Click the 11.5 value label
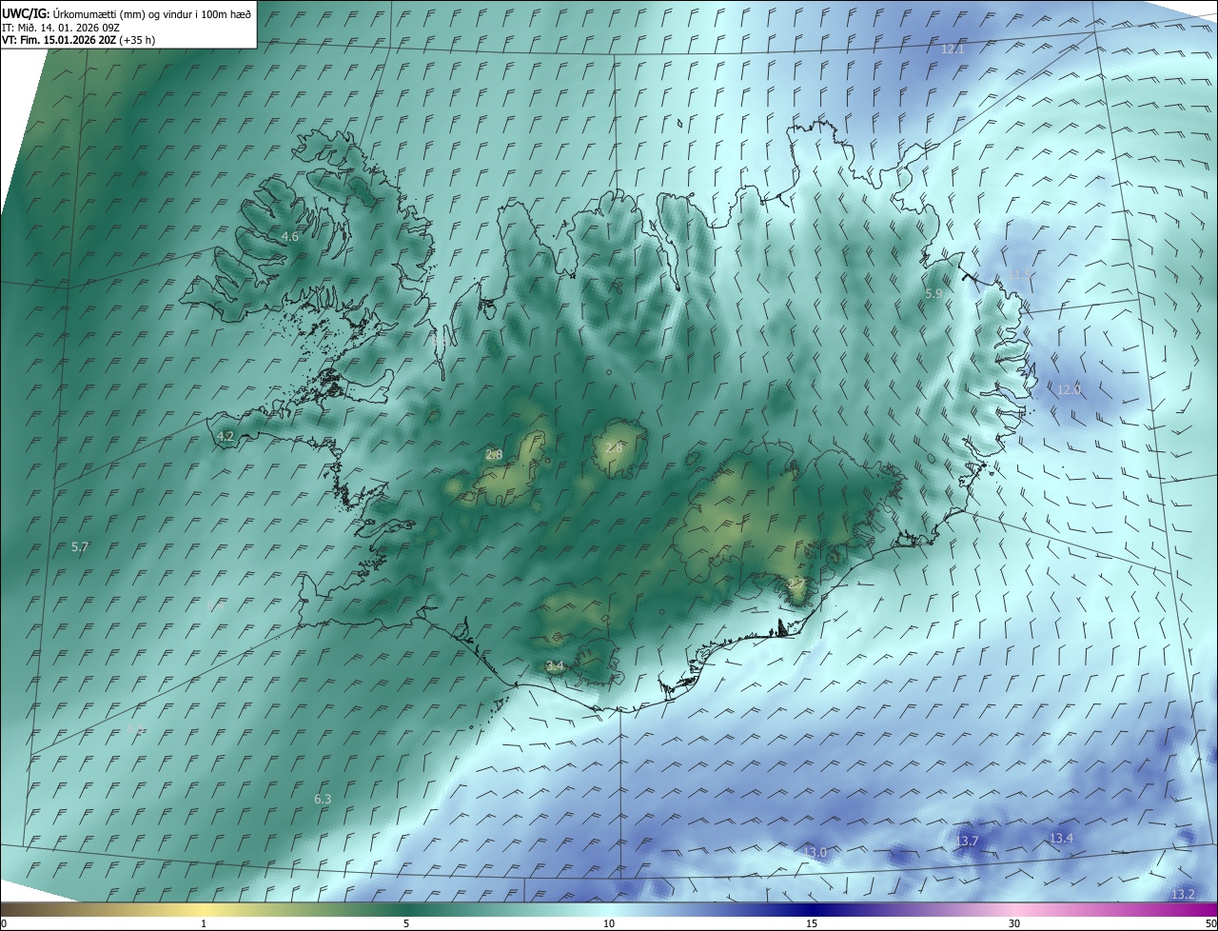The width and height of the screenshot is (1218, 931). pos(1020,274)
